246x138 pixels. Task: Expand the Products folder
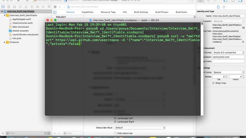(x=5, y=42)
